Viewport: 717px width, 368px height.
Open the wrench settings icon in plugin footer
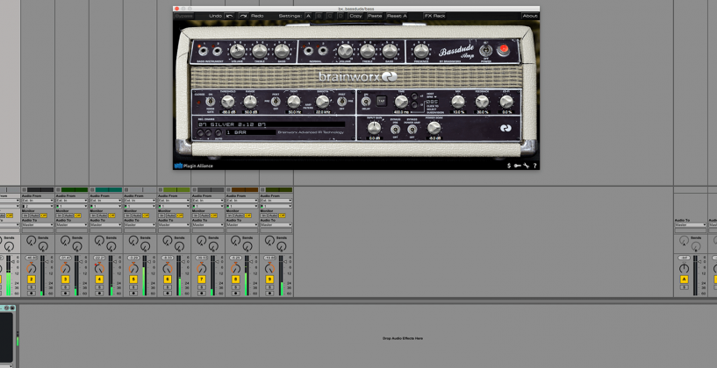click(x=527, y=166)
